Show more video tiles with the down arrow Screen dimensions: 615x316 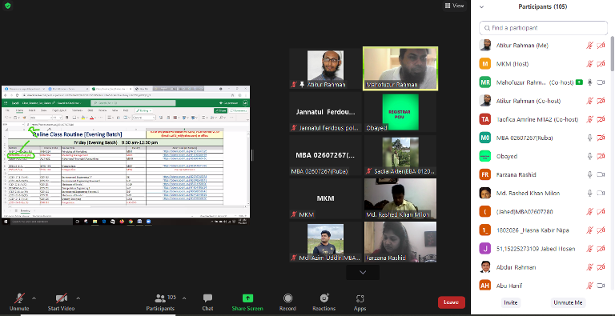(x=363, y=272)
